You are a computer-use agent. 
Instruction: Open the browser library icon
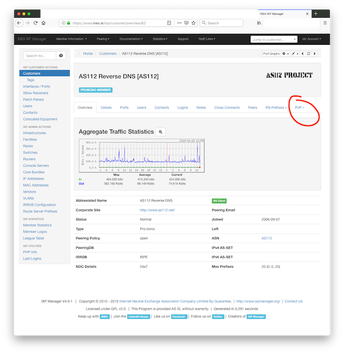point(259,23)
